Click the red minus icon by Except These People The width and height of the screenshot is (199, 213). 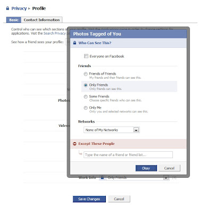[74, 144]
